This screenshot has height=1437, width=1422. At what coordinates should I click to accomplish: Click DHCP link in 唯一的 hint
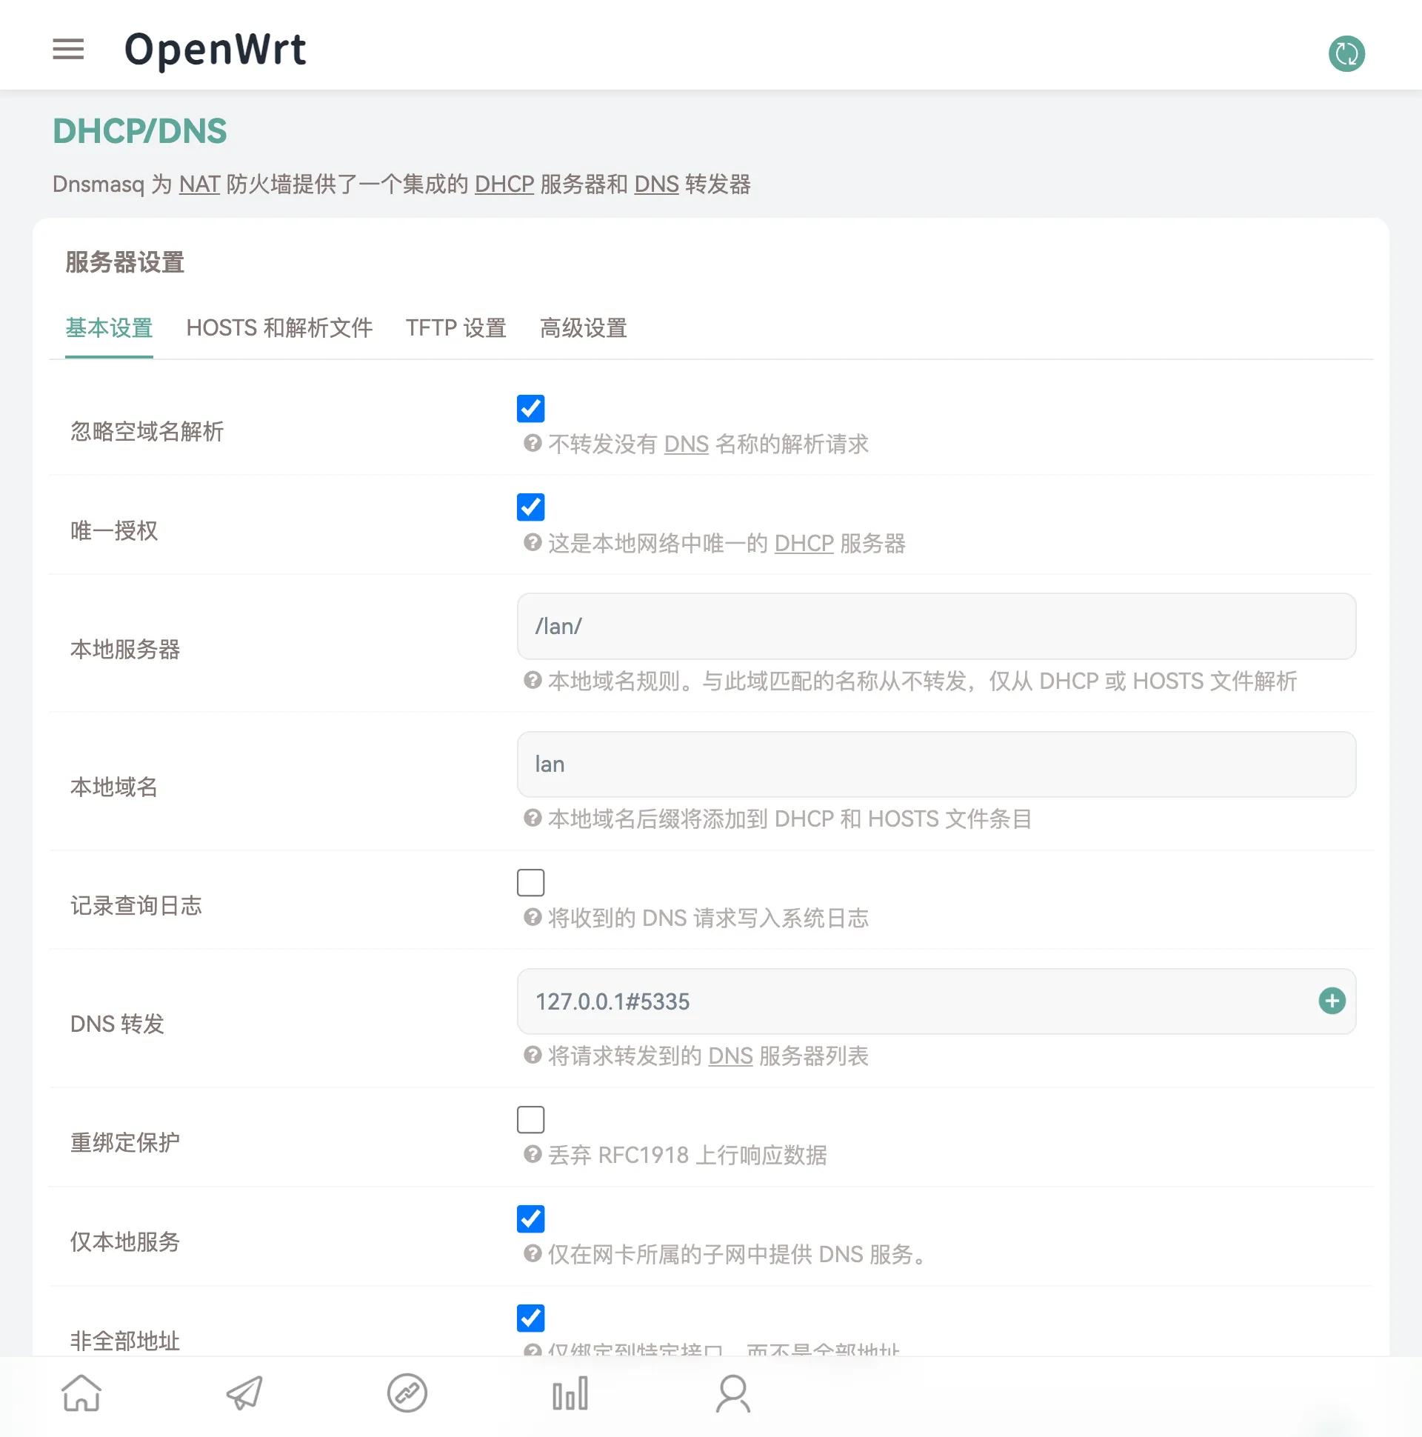[804, 544]
